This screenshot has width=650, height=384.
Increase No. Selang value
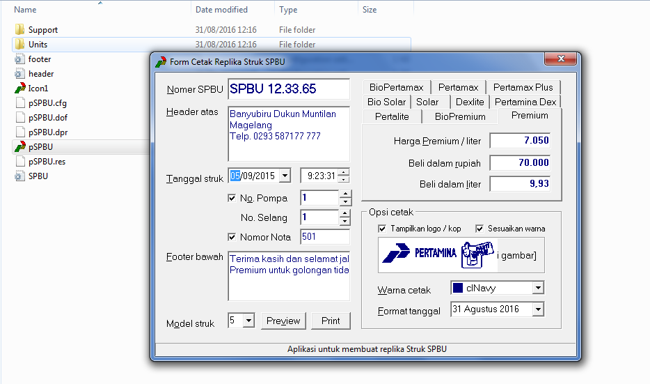click(x=345, y=213)
